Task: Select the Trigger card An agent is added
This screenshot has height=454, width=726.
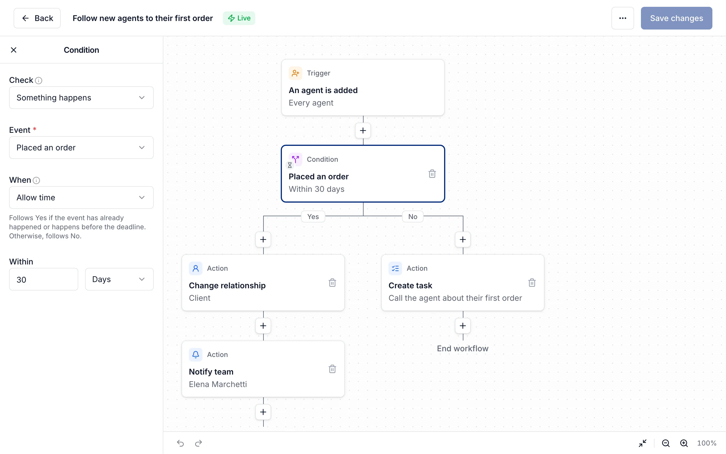Action: 363,87
